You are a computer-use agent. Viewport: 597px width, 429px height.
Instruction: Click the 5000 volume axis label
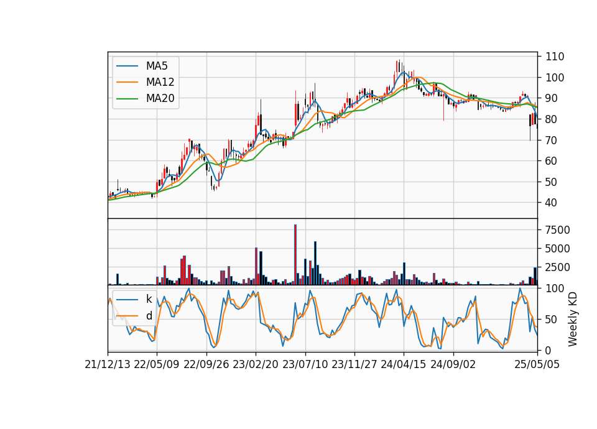[558, 249]
